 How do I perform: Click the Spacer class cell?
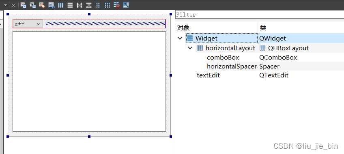[269, 66]
